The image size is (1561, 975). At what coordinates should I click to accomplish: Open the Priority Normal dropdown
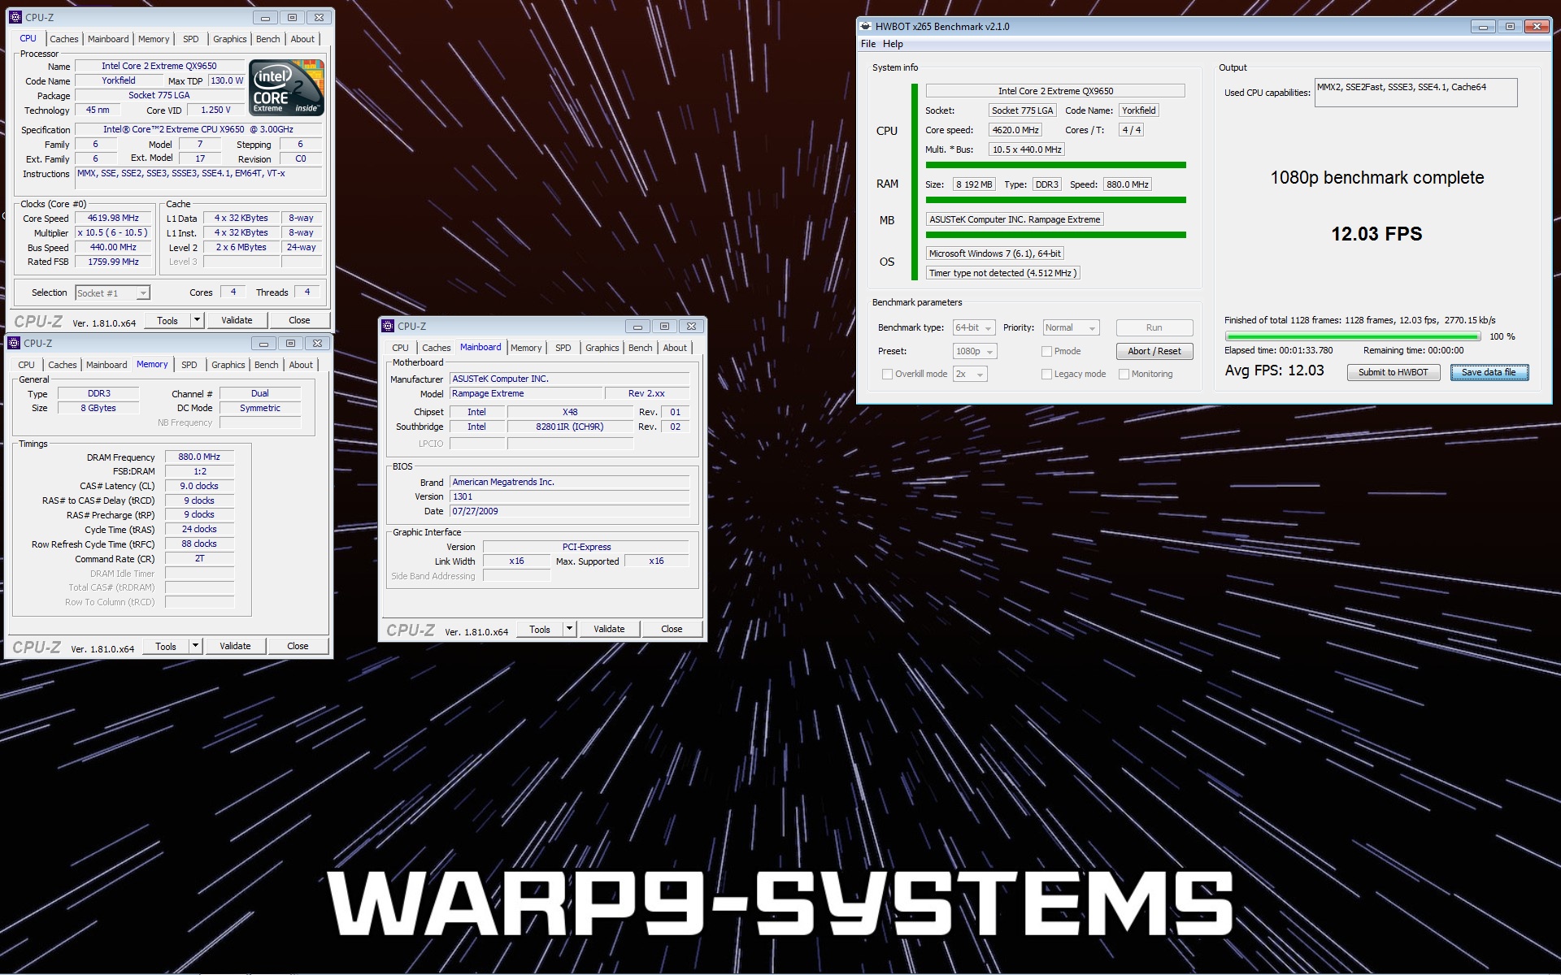click(1071, 327)
